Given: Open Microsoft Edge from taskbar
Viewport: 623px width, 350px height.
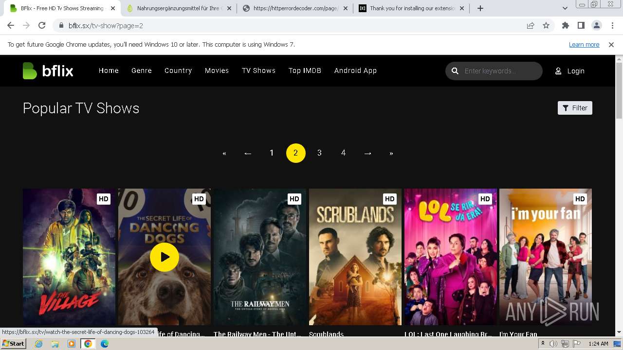Looking at the screenshot, I should click(x=105, y=344).
